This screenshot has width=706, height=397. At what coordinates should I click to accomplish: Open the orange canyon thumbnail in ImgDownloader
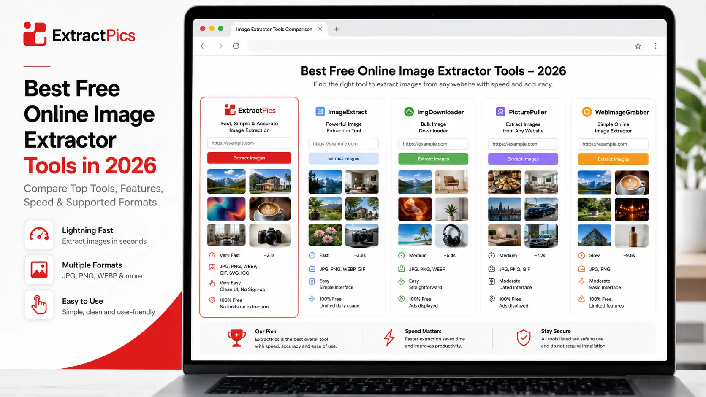[x=415, y=209]
